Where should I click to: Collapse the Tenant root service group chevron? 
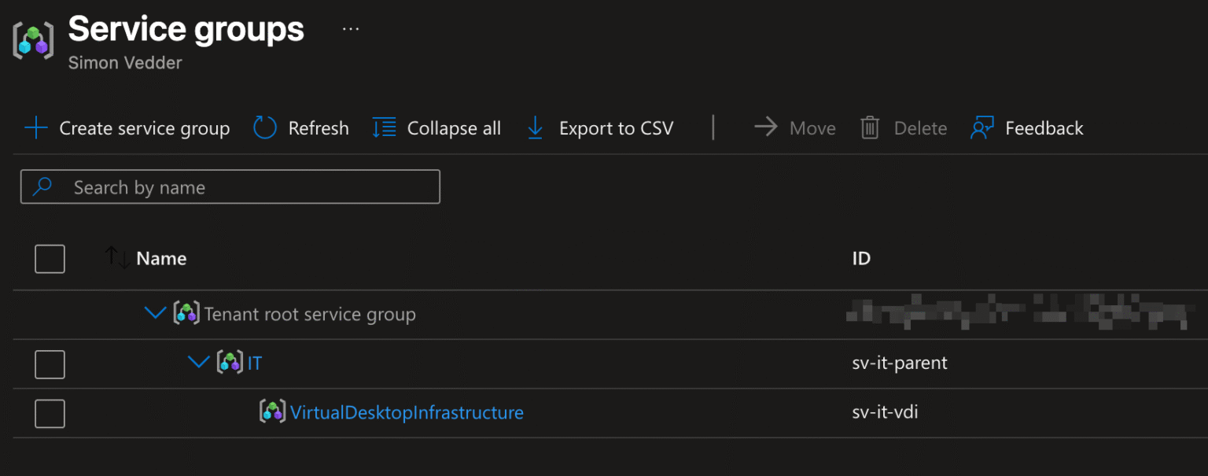pyautogui.click(x=155, y=313)
